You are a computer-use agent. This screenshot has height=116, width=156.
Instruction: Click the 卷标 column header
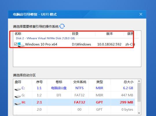tap(59, 82)
